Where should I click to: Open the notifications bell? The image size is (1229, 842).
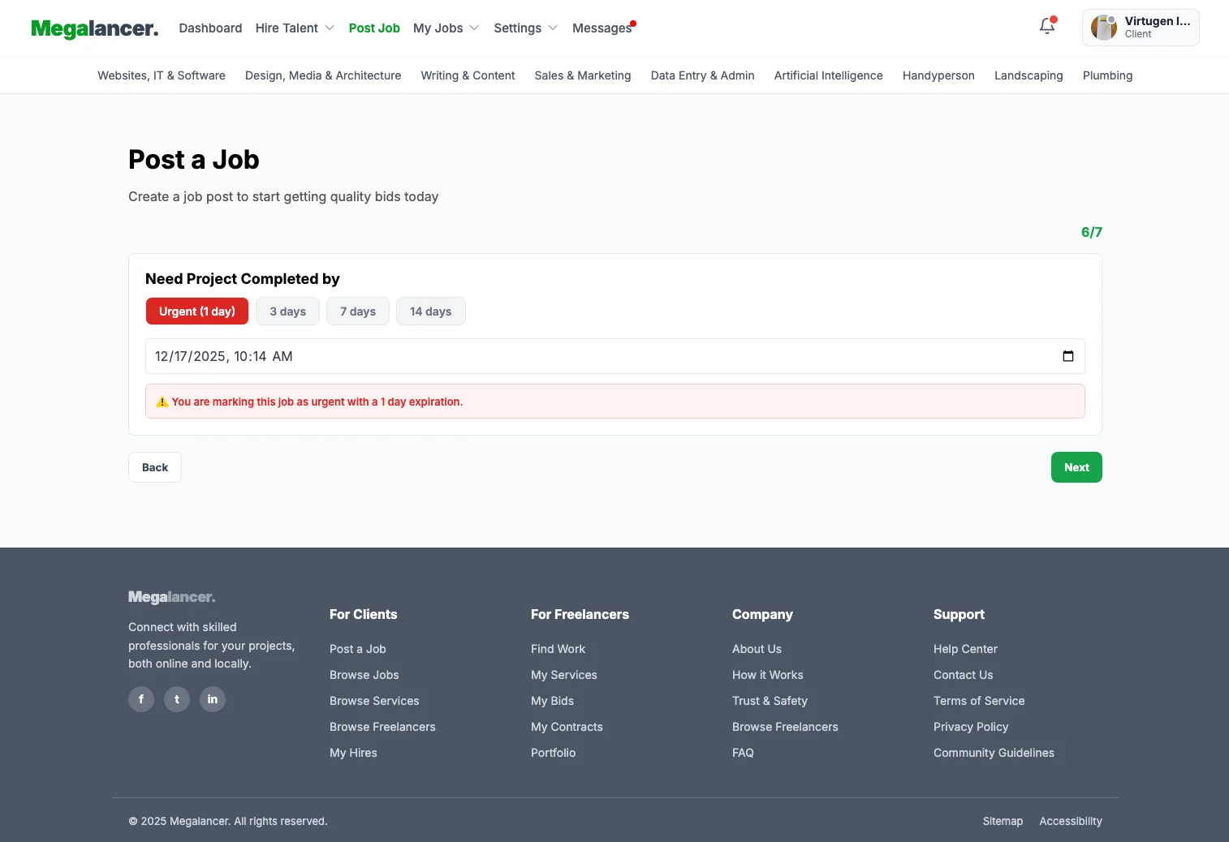[1047, 27]
